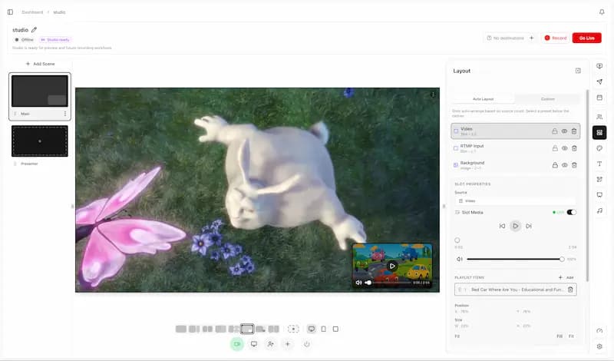Open the participants panel icon

coord(599,117)
